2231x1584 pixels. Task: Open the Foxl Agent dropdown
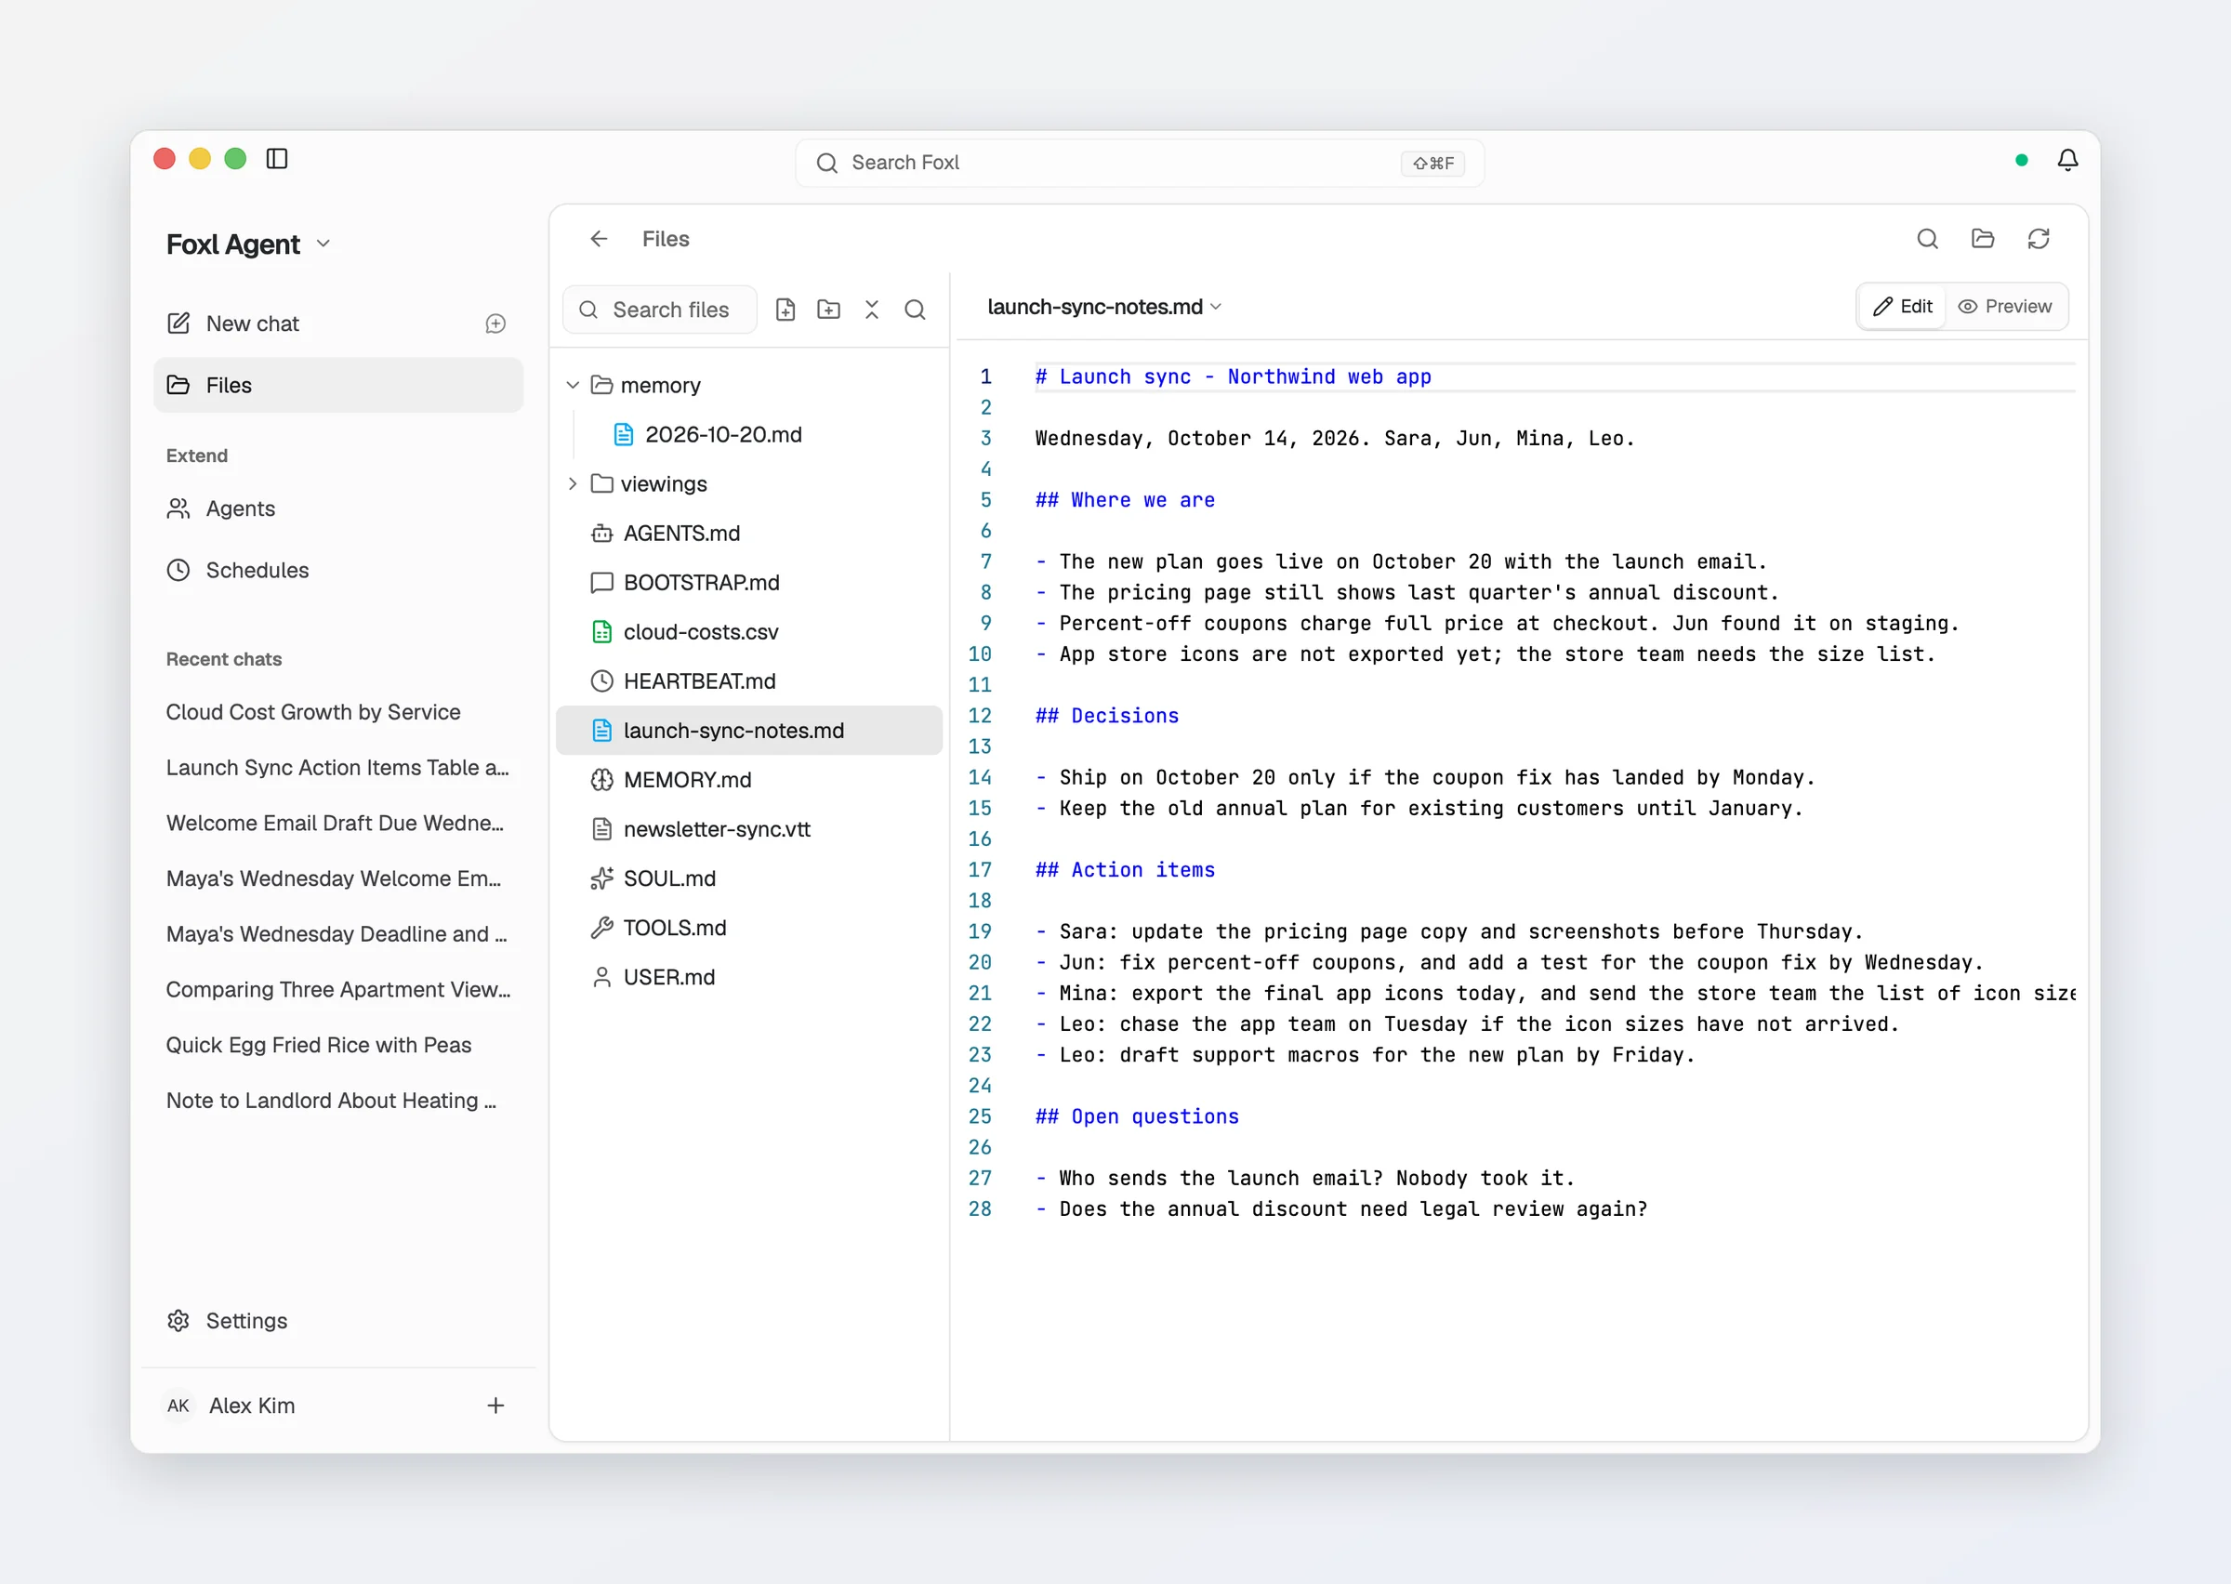tap(248, 244)
